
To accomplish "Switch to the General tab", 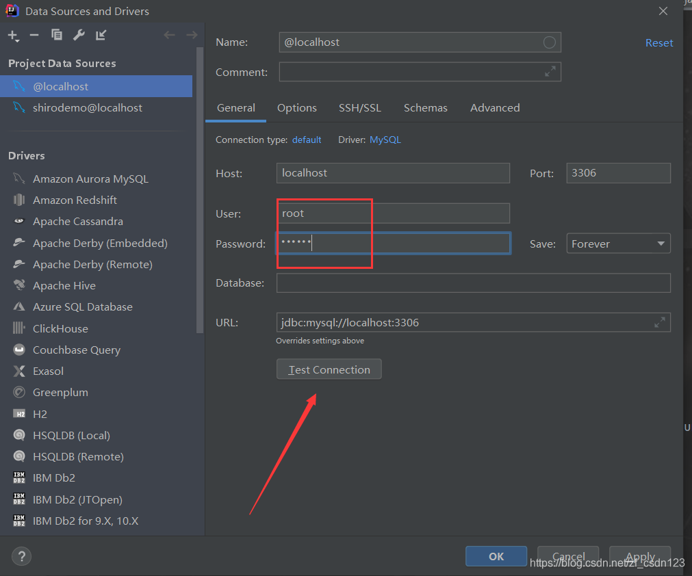I will click(235, 108).
